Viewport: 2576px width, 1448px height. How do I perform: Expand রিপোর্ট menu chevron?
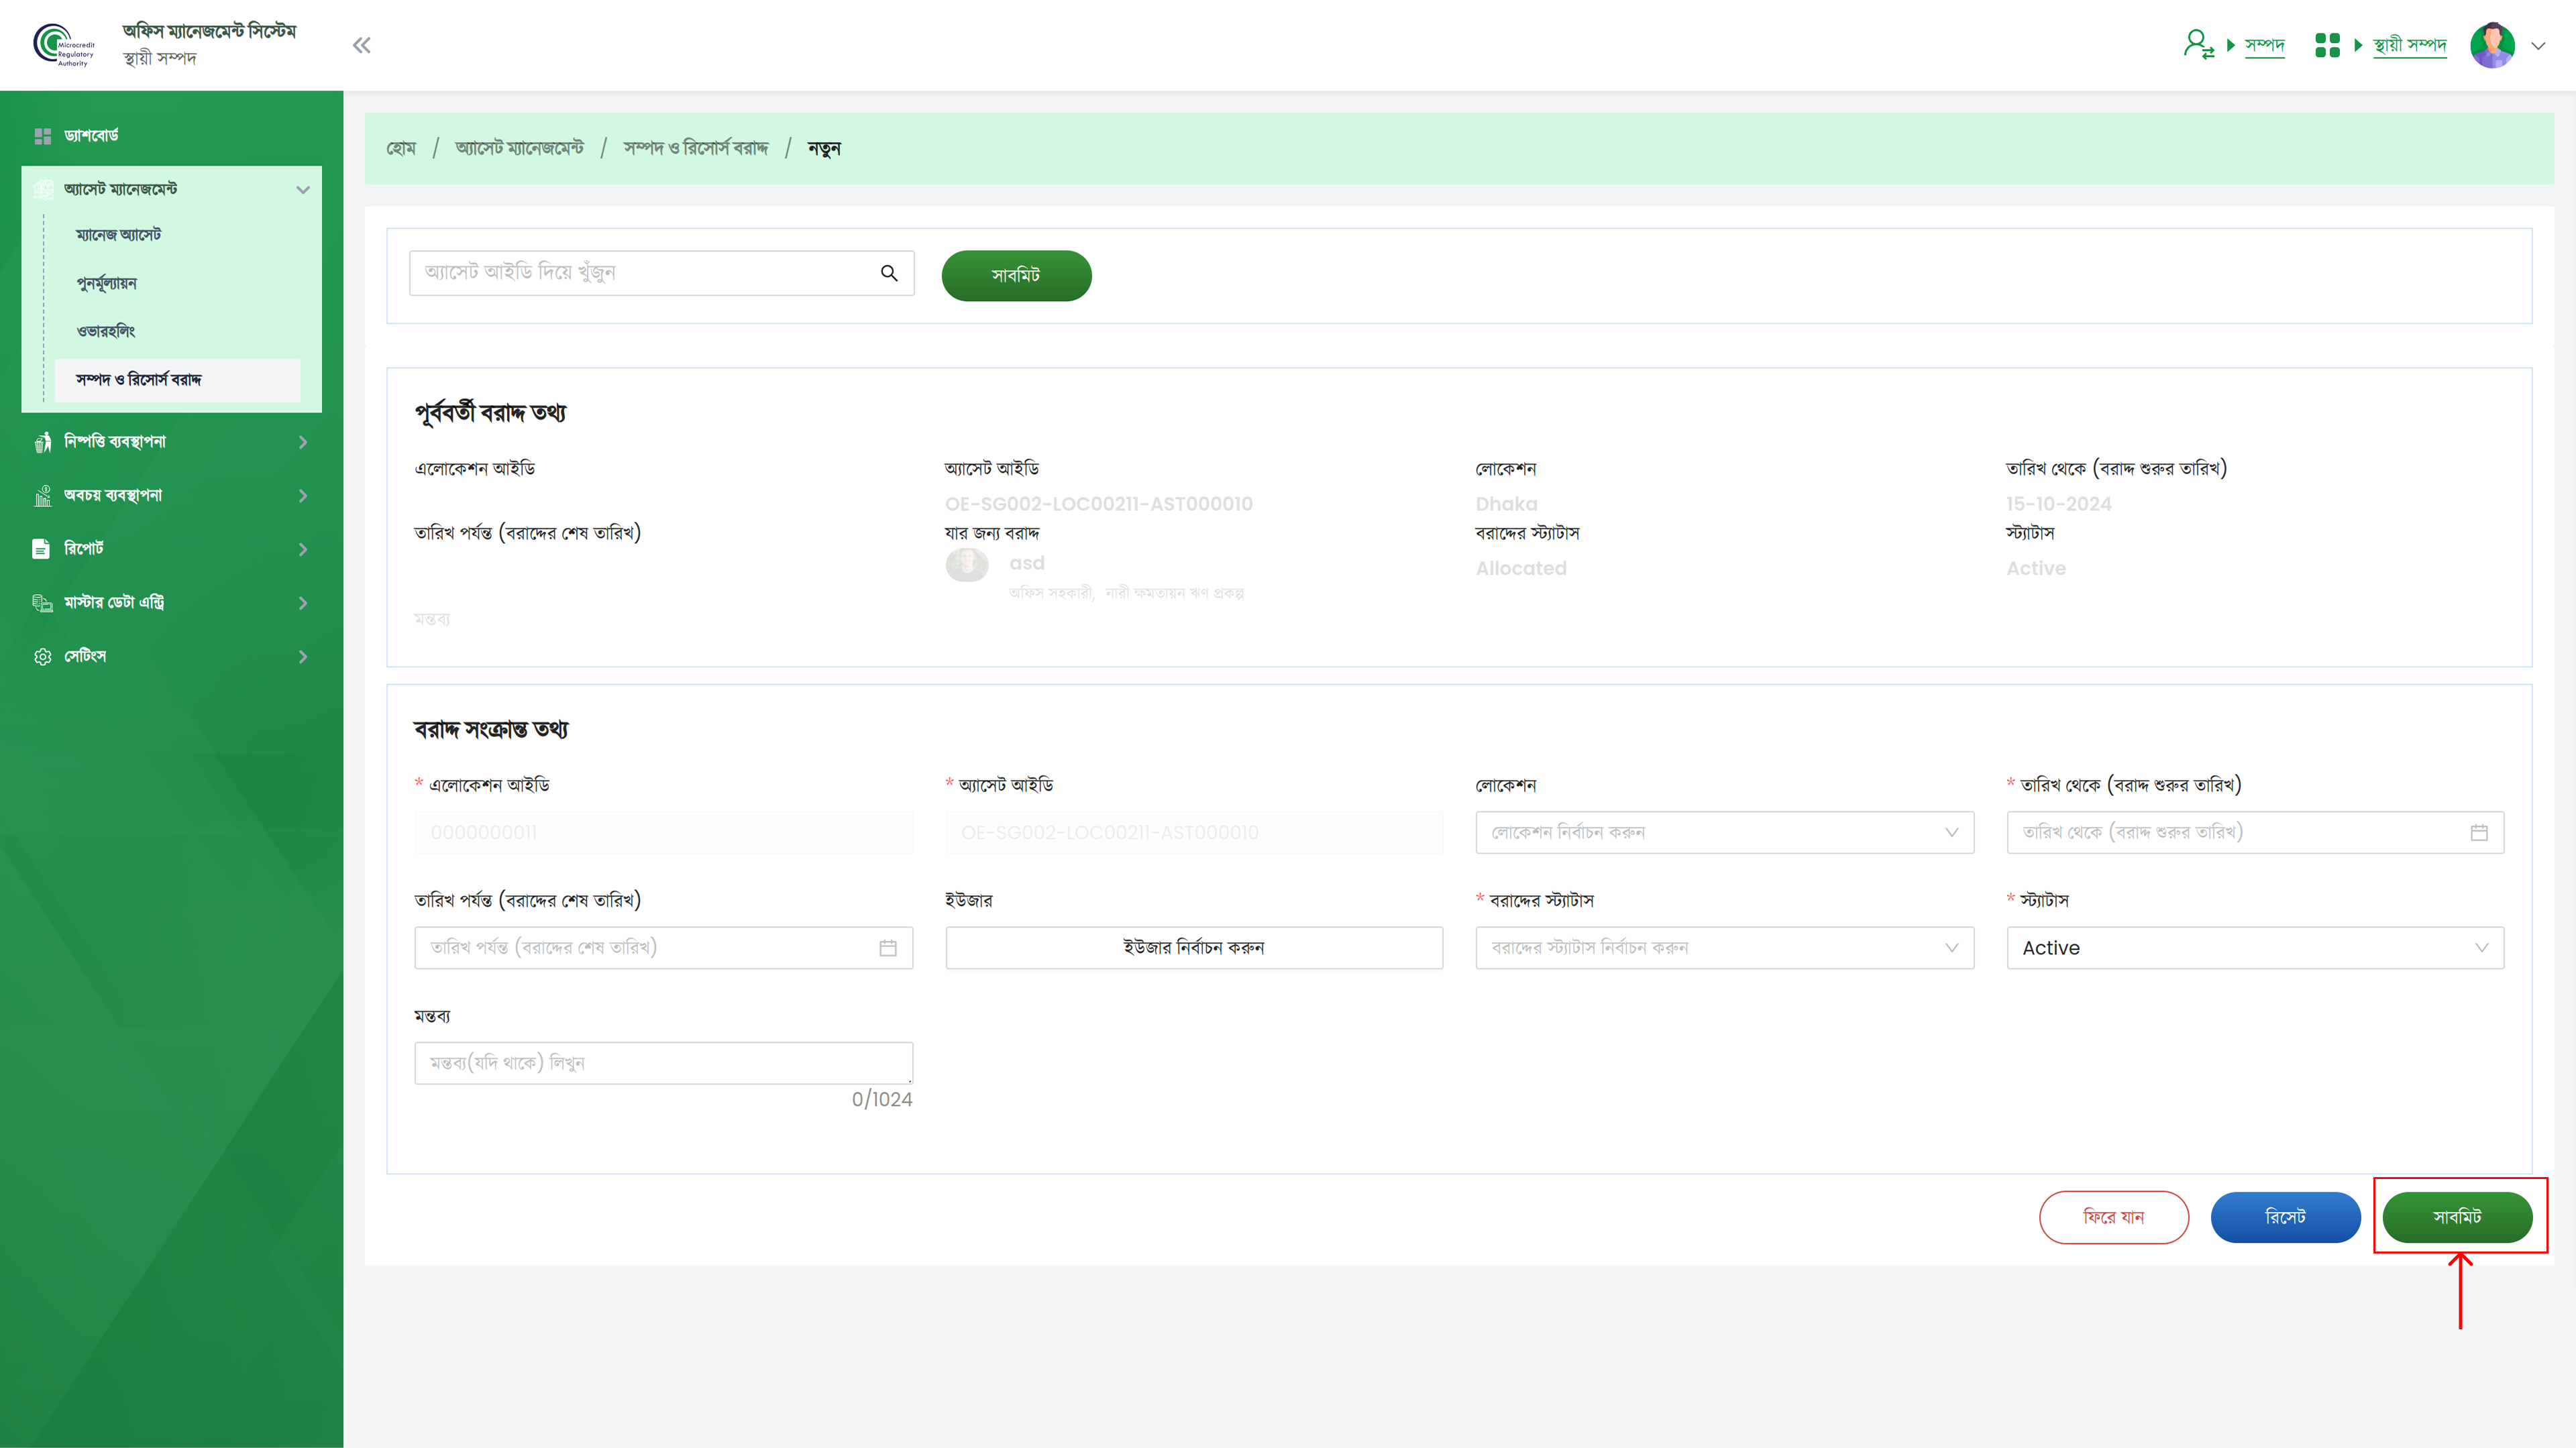click(x=303, y=549)
